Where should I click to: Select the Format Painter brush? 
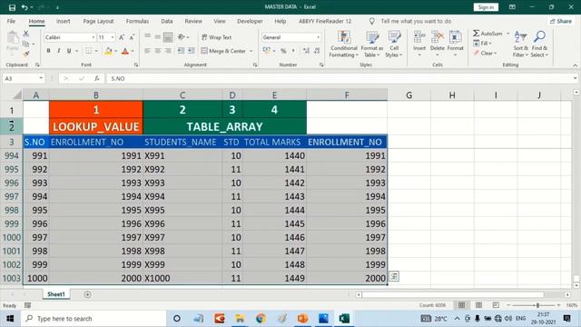[x=26, y=54]
